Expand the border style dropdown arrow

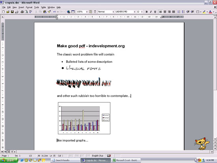[201, 12]
